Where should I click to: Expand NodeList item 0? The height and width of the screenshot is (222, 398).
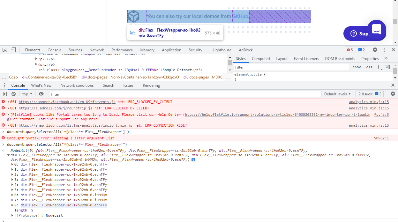12,165
